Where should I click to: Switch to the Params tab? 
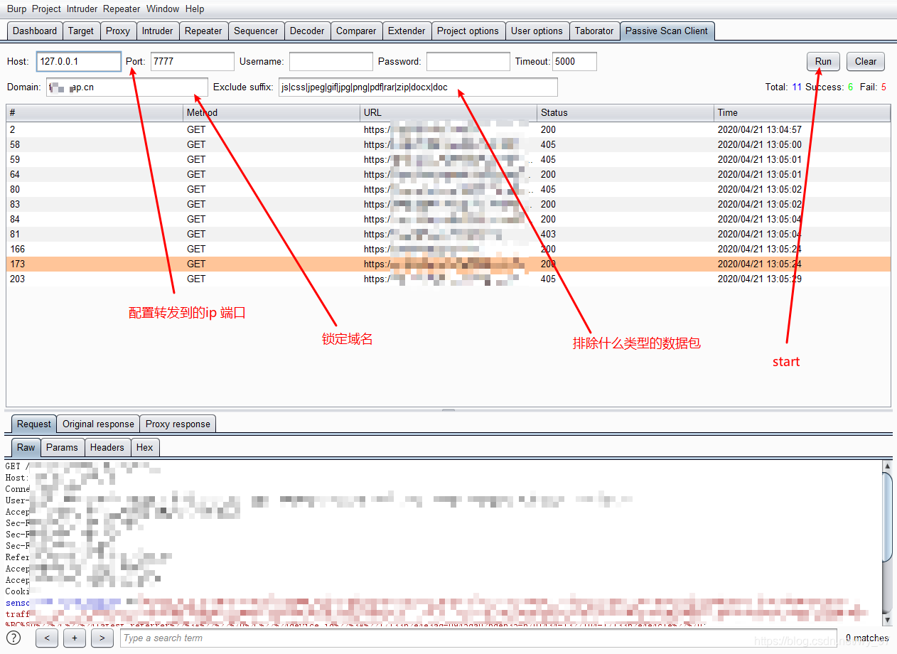[x=63, y=447]
